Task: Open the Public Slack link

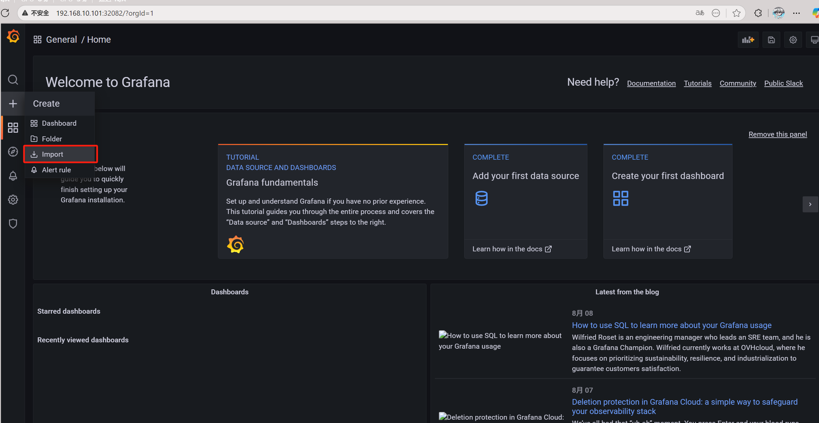Action: (x=783, y=83)
